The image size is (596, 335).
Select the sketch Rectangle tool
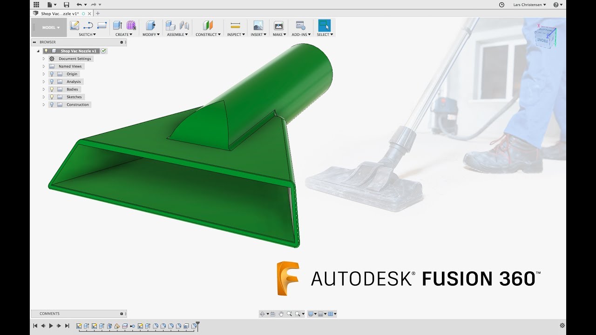(102, 26)
